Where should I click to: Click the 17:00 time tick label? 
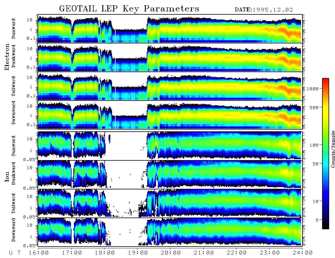click(72, 253)
